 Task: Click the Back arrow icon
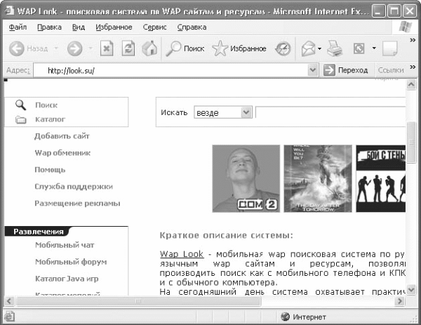pyautogui.click(x=16, y=48)
